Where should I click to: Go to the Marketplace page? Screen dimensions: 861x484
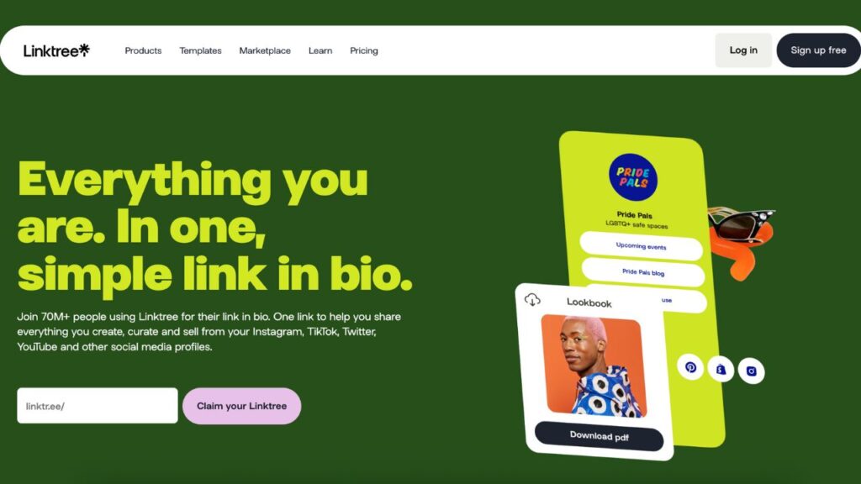265,50
